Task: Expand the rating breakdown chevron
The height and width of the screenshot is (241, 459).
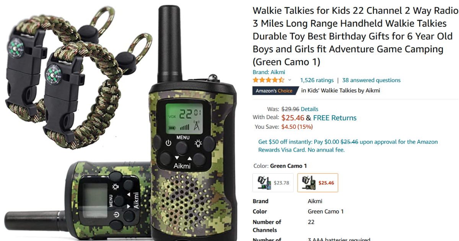Action: click(290, 80)
